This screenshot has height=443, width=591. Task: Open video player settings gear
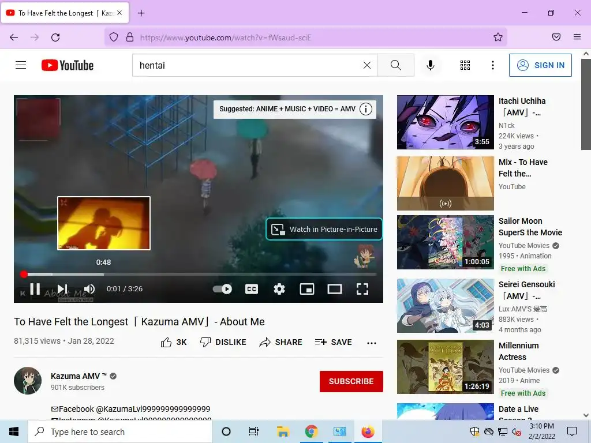279,289
